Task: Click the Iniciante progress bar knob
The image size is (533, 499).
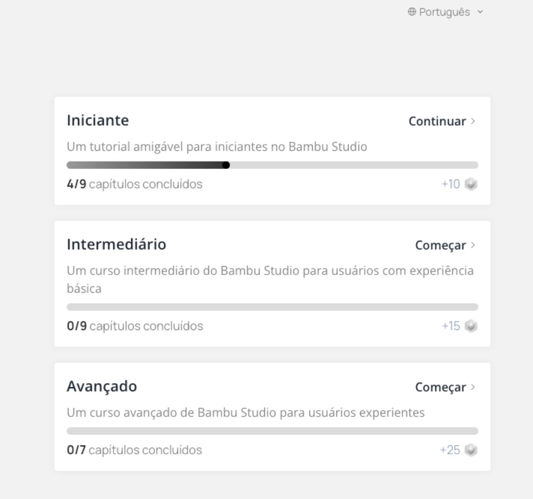Action: coord(226,165)
